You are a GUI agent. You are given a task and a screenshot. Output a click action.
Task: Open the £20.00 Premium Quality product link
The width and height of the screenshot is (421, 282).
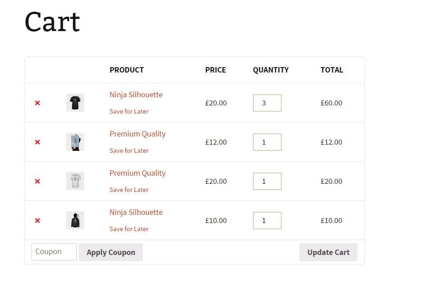coord(137,173)
